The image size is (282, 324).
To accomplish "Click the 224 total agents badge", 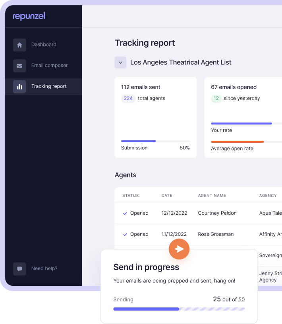I will tap(128, 98).
